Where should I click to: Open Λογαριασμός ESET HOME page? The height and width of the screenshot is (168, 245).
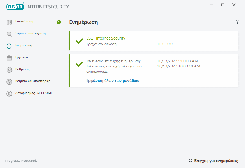[34, 93]
